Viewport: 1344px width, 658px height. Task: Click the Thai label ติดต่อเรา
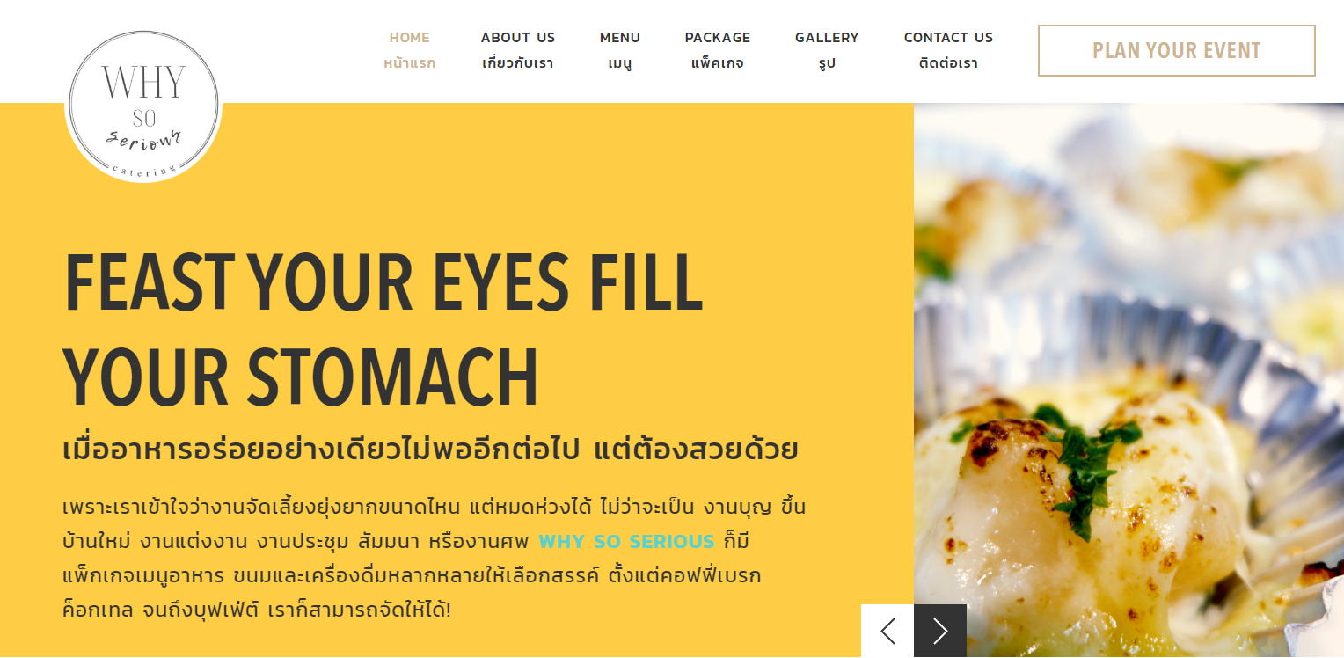pos(948,63)
